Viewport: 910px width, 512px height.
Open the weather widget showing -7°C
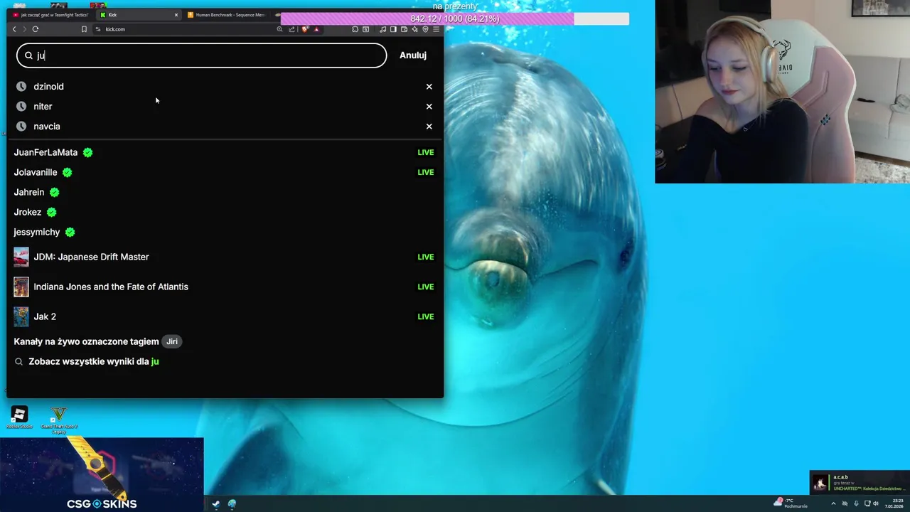pos(791,503)
